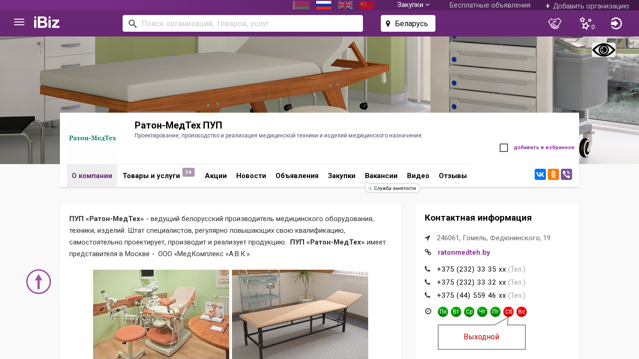Click the scroll-to-top arrow button
The width and height of the screenshot is (639, 359).
pyautogui.click(x=38, y=282)
